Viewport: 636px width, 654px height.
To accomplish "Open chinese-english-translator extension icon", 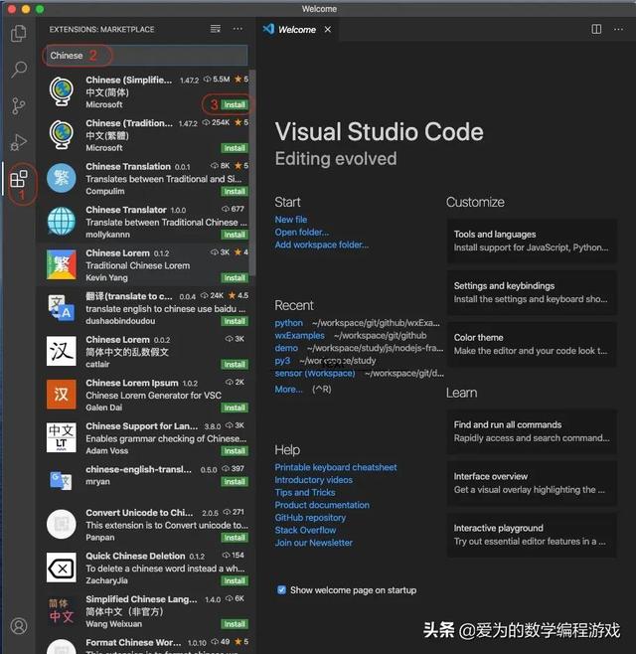I will tap(62, 480).
